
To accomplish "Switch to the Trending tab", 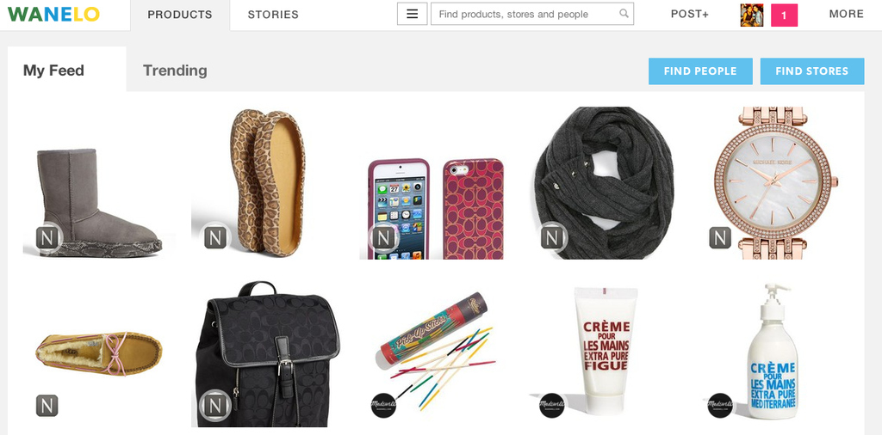I will pos(175,70).
